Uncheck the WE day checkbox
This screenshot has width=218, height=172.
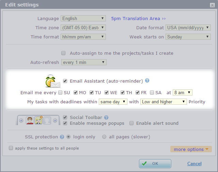[x=107, y=92]
